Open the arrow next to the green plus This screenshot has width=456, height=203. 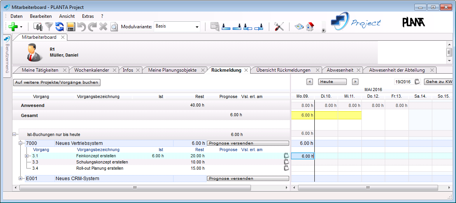point(21,27)
